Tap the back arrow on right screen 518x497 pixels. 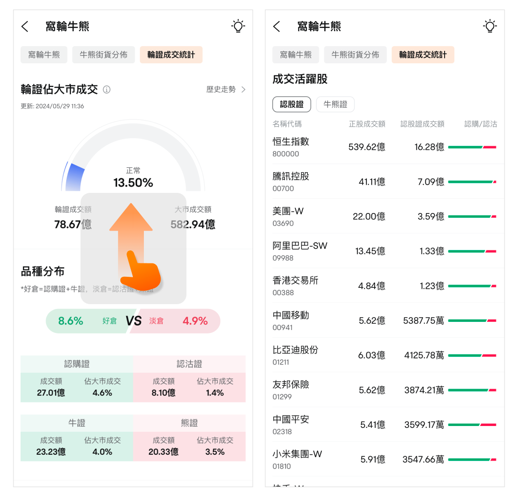pyautogui.click(x=277, y=26)
